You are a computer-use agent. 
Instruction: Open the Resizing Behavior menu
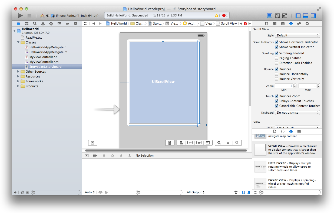208,143
